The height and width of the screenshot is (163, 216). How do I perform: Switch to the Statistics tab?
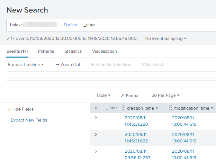(x=73, y=51)
